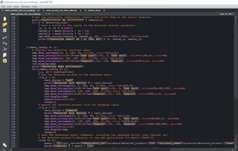This screenshot has width=238, height=151.
Task: Copy selection using the copy icon
Action: [5, 55]
